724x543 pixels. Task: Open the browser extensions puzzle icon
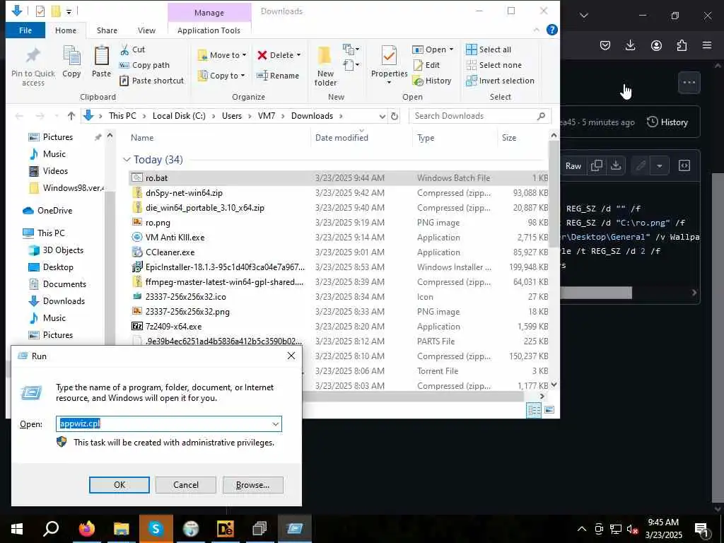[682, 45]
